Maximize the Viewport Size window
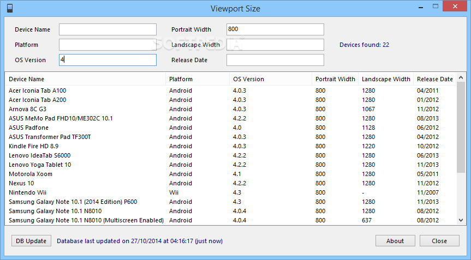This screenshot has height=260, width=471. point(436,7)
